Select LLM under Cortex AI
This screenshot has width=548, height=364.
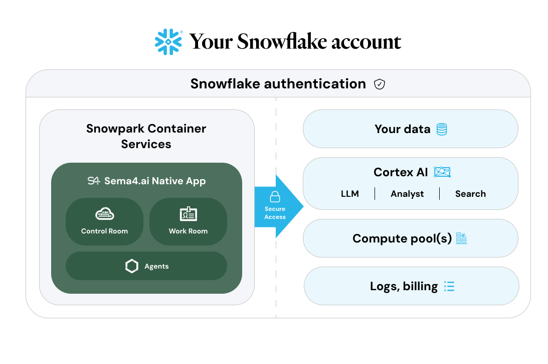pos(350,194)
